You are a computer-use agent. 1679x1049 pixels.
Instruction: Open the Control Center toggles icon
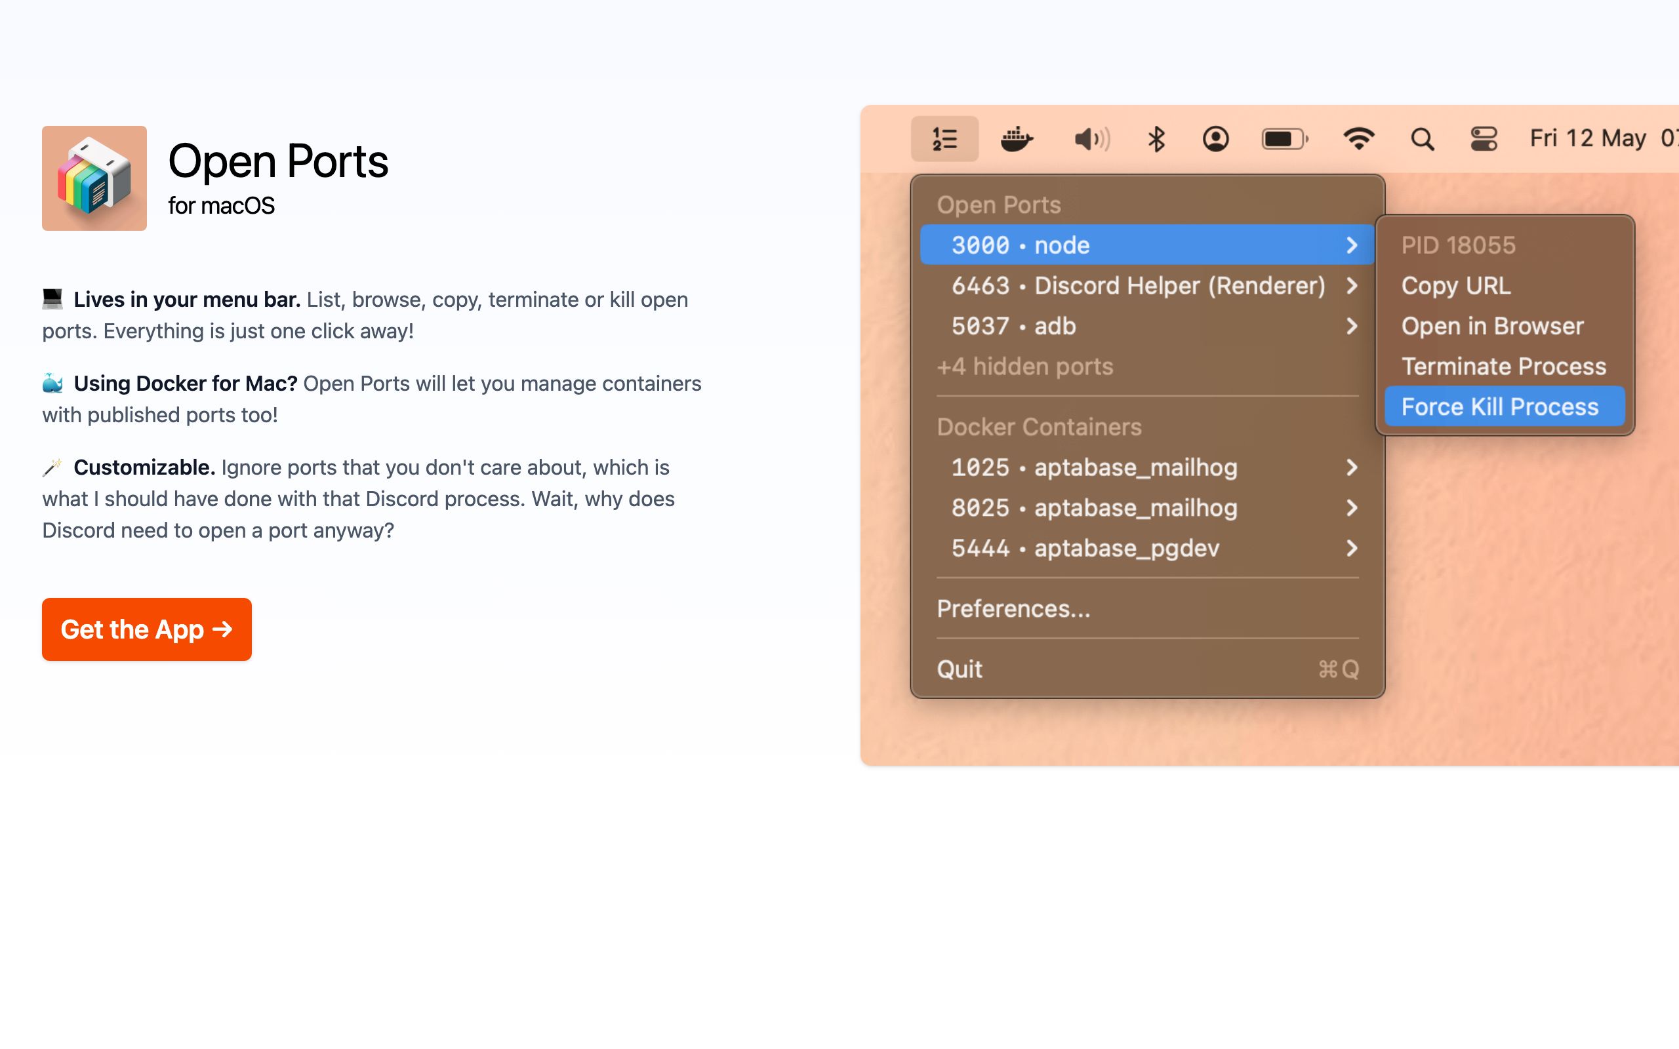(1484, 139)
